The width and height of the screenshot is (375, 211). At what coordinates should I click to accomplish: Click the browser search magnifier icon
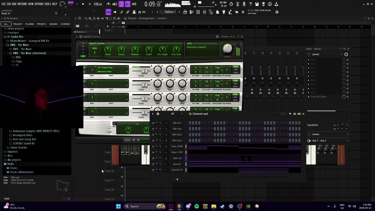click(69, 199)
